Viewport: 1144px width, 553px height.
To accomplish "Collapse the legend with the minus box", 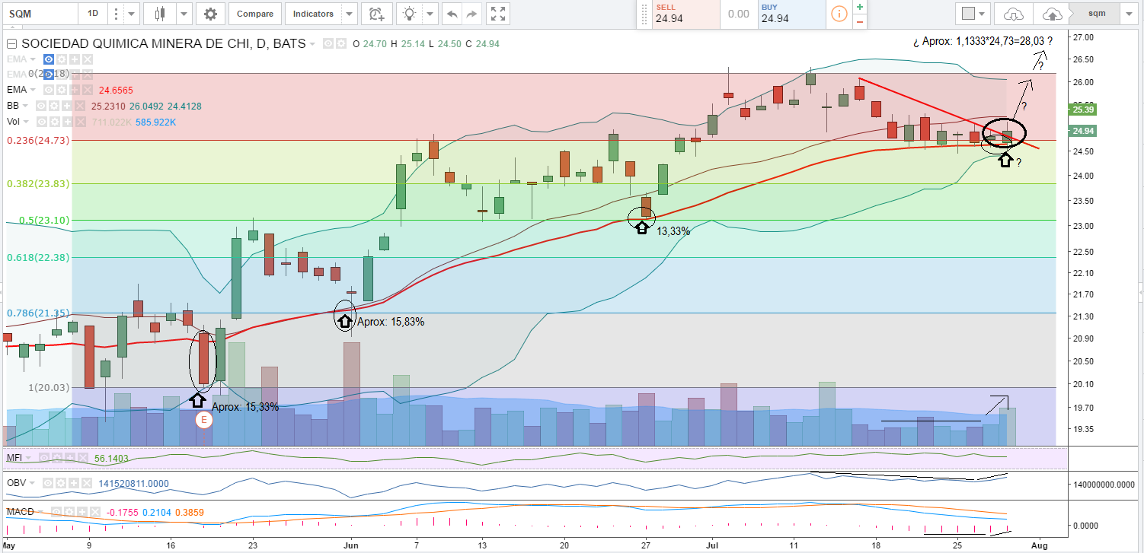I will [x=11, y=44].
